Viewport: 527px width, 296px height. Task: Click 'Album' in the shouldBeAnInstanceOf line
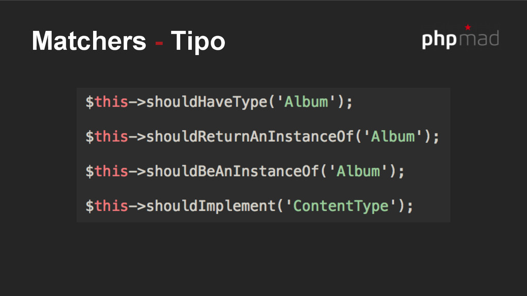358,171
